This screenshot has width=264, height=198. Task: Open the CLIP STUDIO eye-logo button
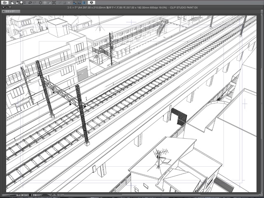(x=5, y=2)
